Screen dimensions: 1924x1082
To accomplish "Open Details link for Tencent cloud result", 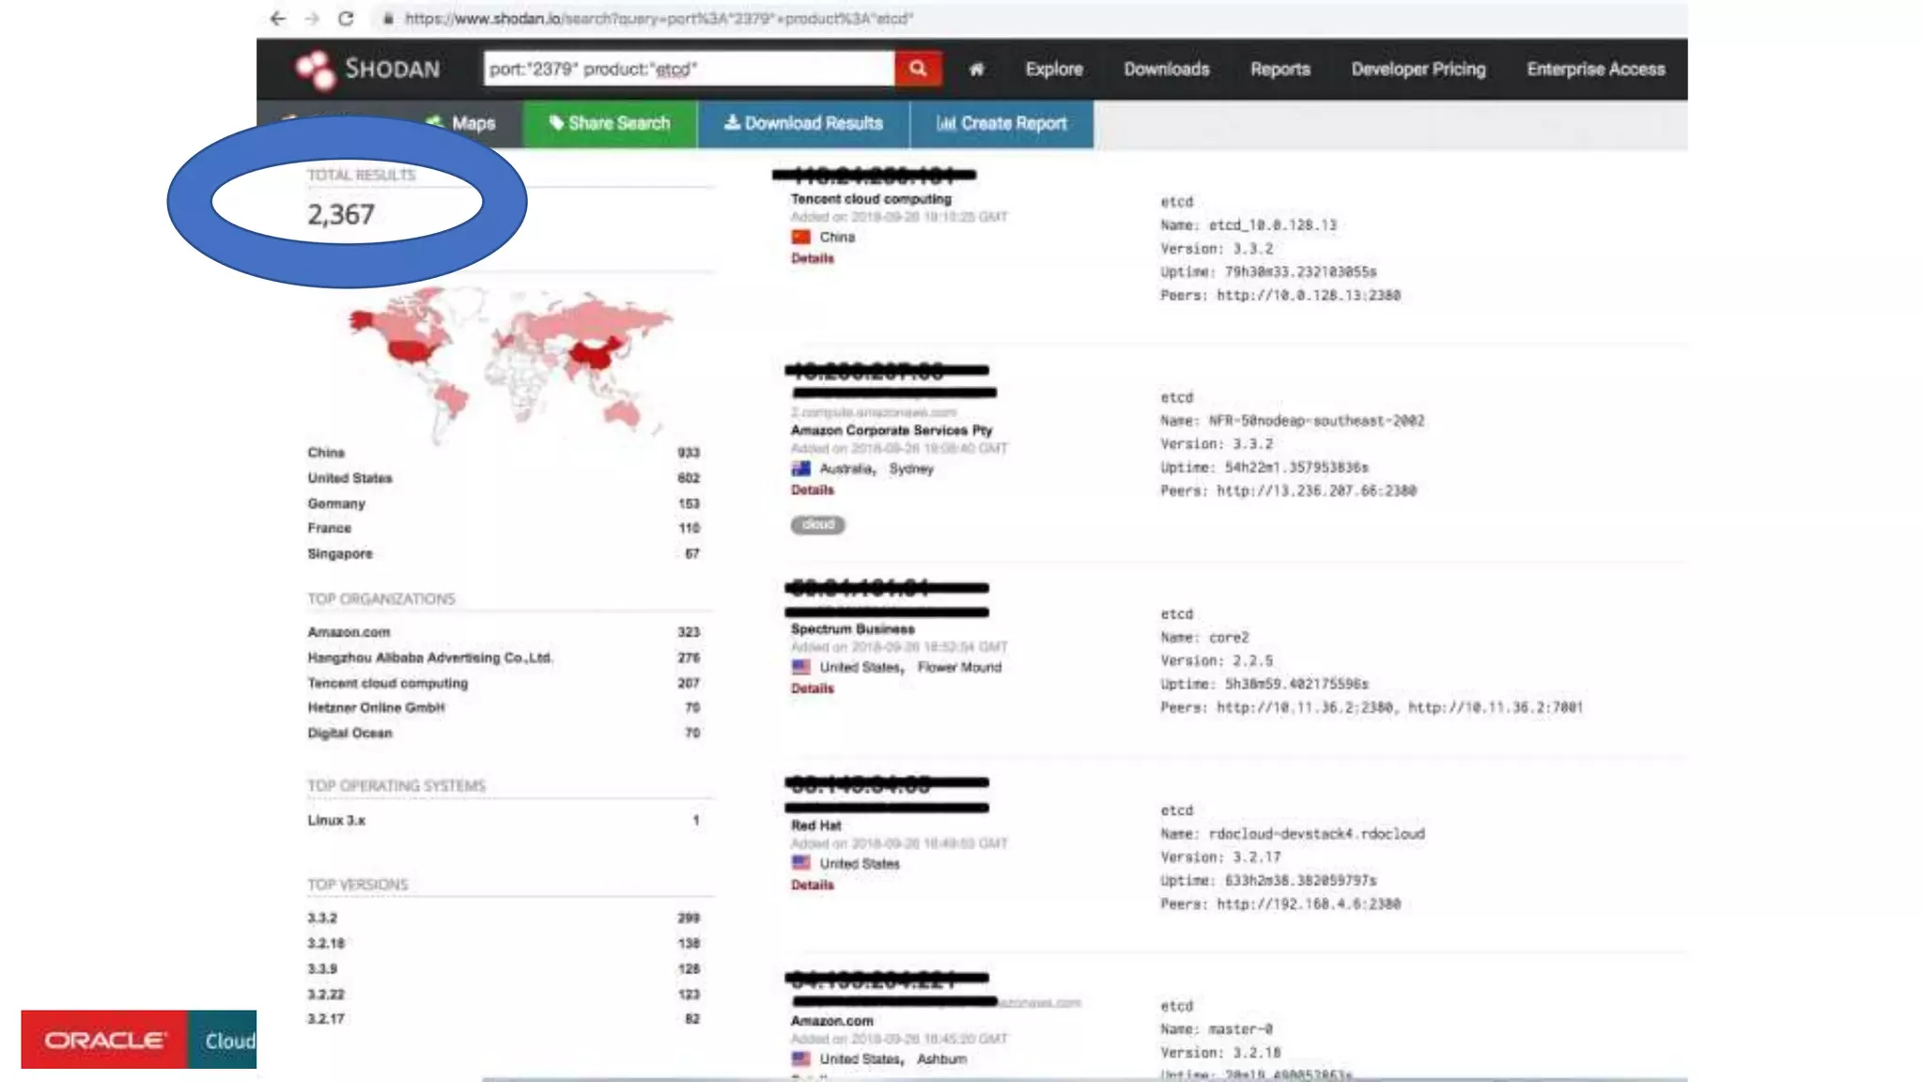I will 812,258.
